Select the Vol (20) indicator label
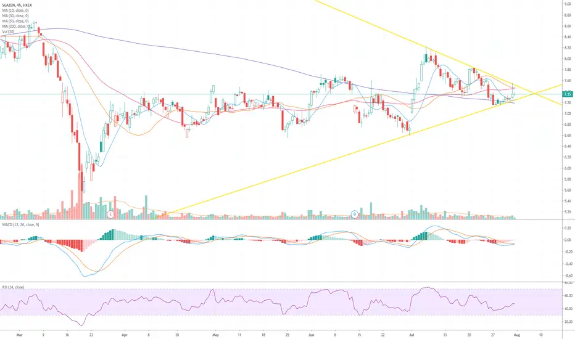The height and width of the screenshot is (339, 575). pyautogui.click(x=8, y=32)
